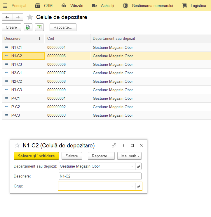Click Gestiune Magazin Obor in P-C3 row
The height and width of the screenshot is (217, 211).
[x=113, y=115]
